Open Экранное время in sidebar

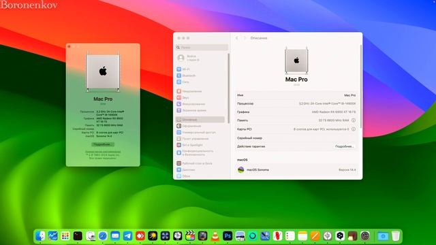click(191, 110)
